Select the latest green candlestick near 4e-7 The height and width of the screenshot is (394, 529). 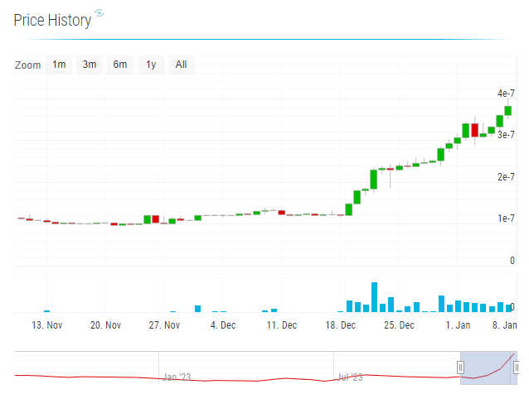(x=507, y=111)
